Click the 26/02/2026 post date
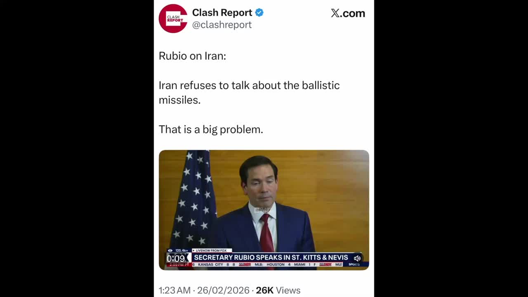The image size is (528, 297). (x=223, y=290)
